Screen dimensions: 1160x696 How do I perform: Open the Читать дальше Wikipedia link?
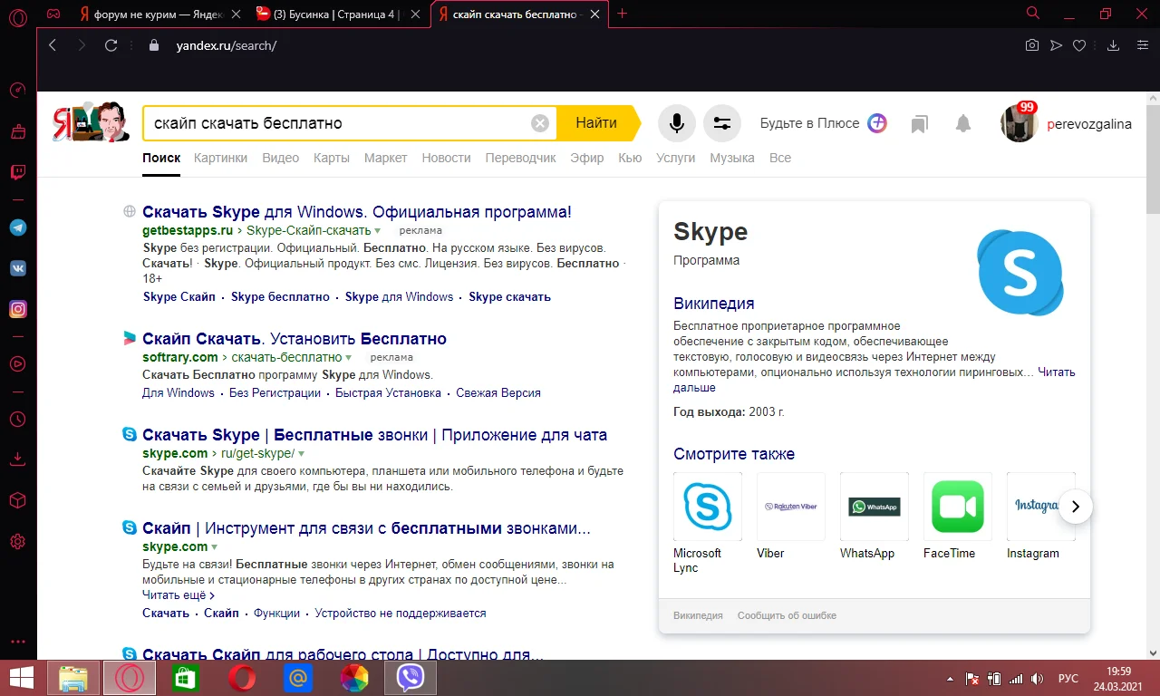1057,372
